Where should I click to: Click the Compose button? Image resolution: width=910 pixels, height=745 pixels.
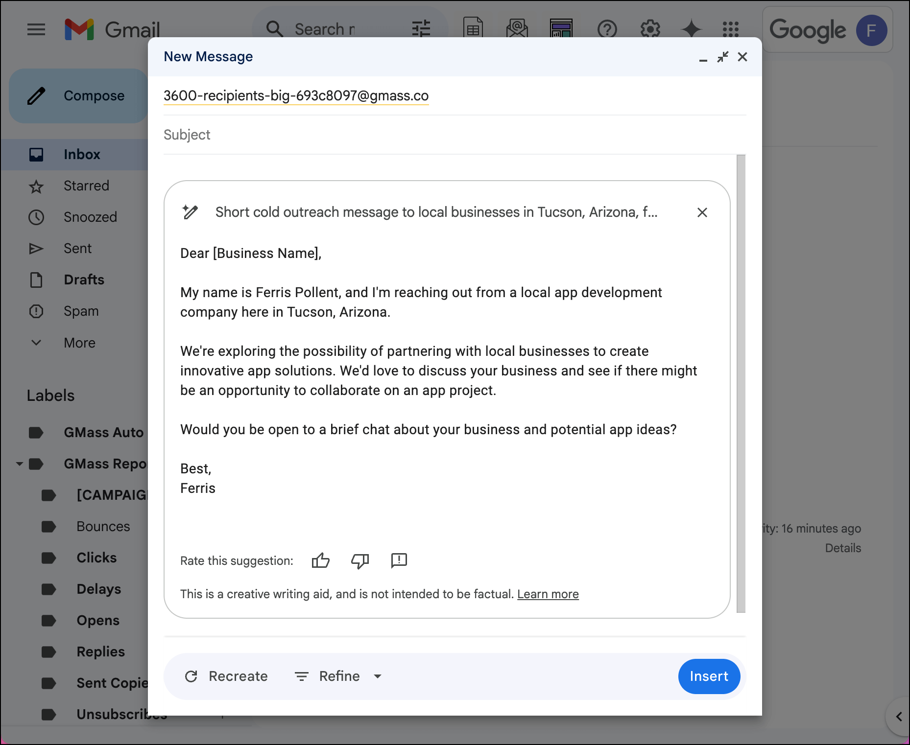coord(78,96)
